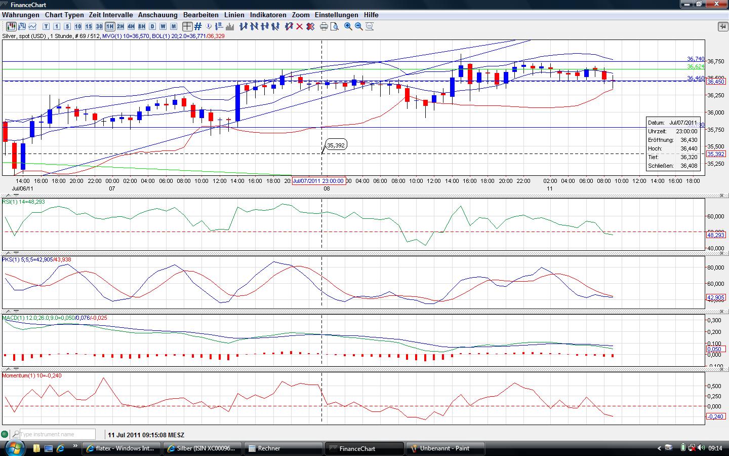Select the 10 minute interval button

pyautogui.click(x=78, y=26)
